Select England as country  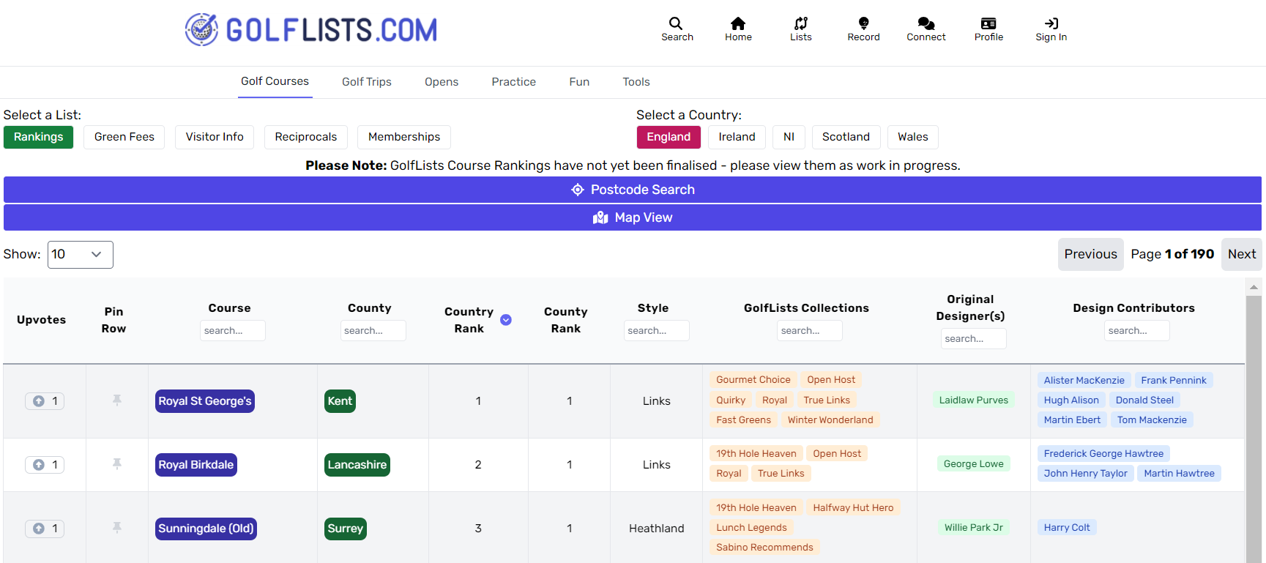(x=669, y=137)
